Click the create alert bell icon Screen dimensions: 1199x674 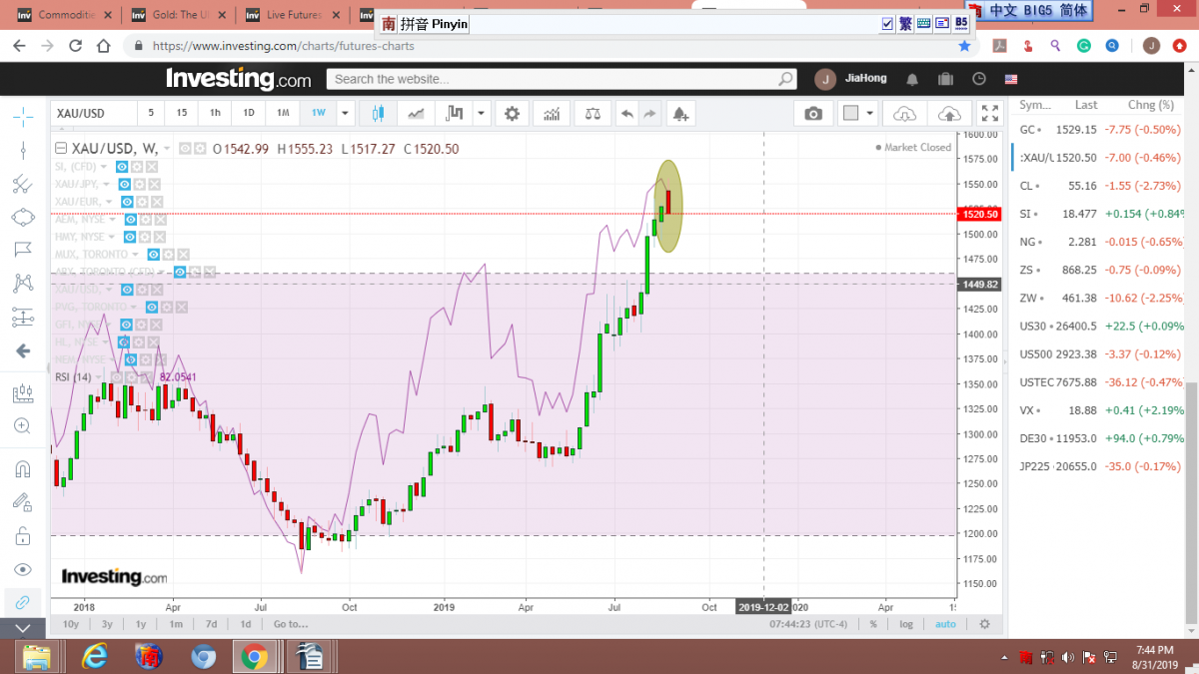tap(680, 114)
